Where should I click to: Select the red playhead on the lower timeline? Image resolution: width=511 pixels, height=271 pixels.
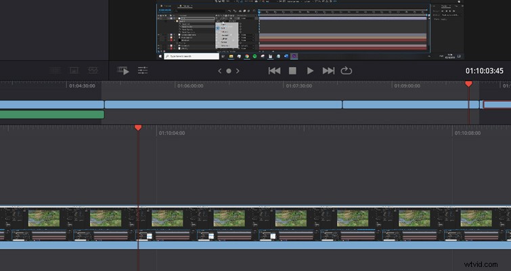pos(138,127)
